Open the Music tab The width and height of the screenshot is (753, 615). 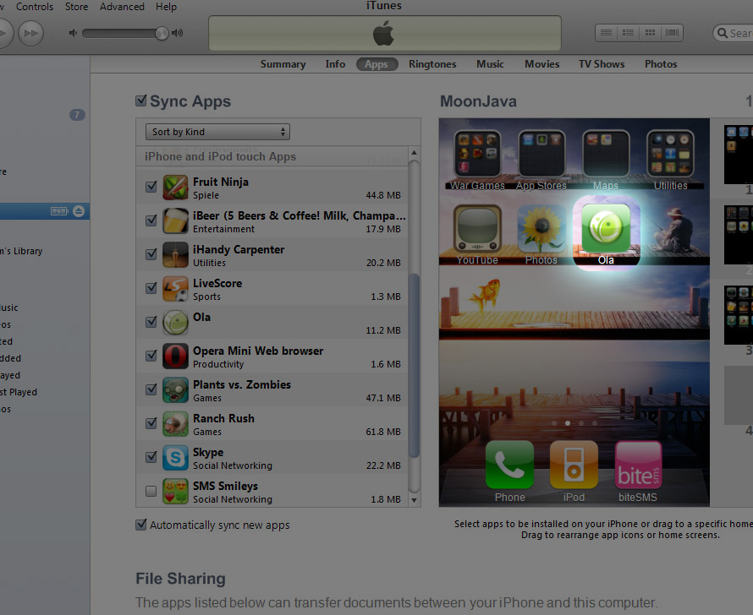click(490, 64)
